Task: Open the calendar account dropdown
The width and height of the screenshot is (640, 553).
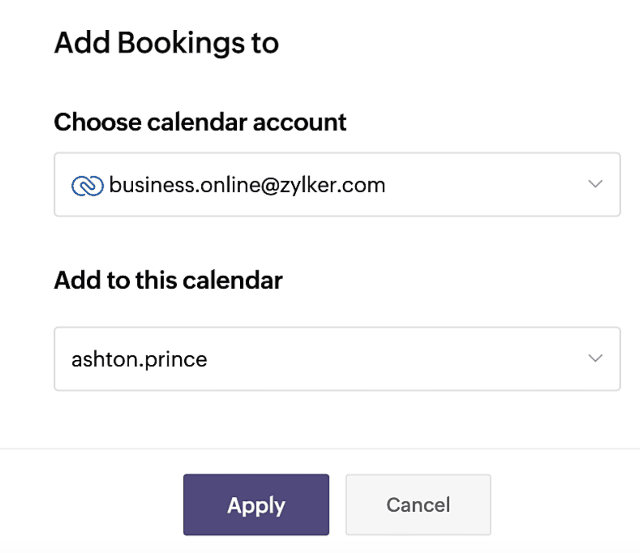Action: tap(337, 185)
